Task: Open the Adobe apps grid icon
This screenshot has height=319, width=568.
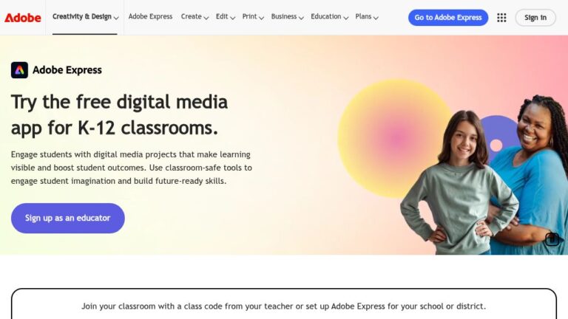Action: coord(501,18)
